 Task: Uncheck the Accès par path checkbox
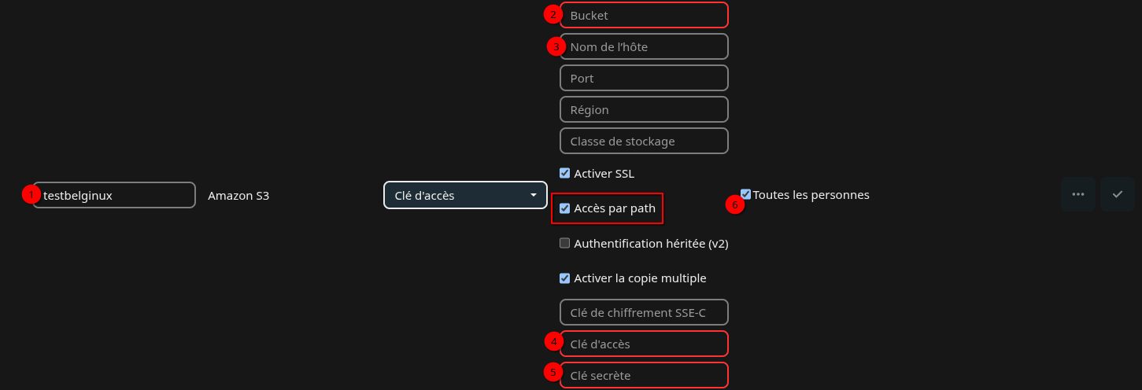tap(564, 208)
